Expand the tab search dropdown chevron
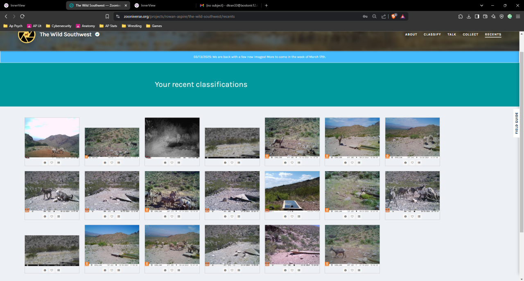This screenshot has width=524, height=281. [481, 5]
